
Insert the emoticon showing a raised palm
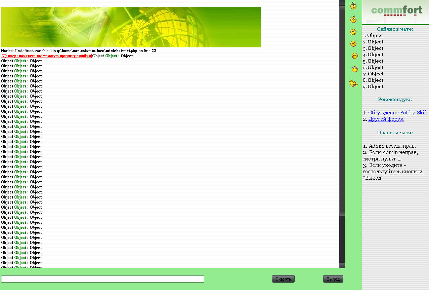pos(354,69)
